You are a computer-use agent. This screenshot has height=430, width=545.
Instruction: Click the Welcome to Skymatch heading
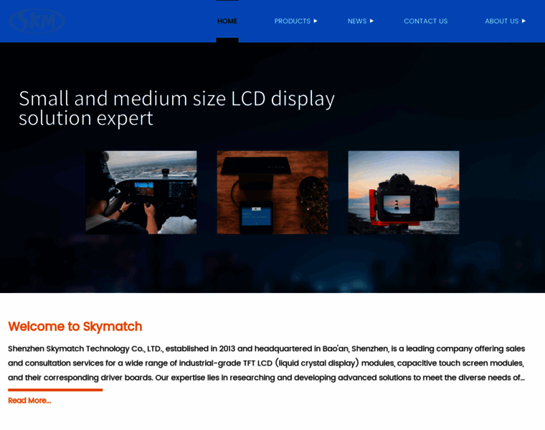pyautogui.click(x=75, y=327)
